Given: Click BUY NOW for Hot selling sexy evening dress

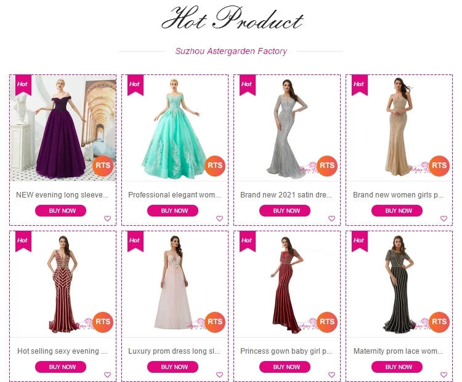Looking at the screenshot, I should pos(61,367).
